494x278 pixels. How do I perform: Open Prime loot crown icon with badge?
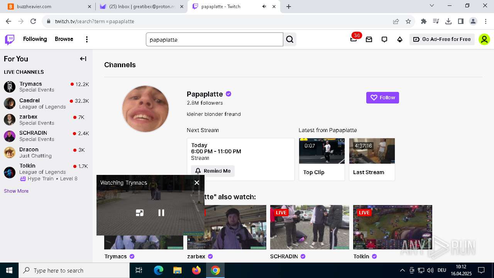click(354, 39)
